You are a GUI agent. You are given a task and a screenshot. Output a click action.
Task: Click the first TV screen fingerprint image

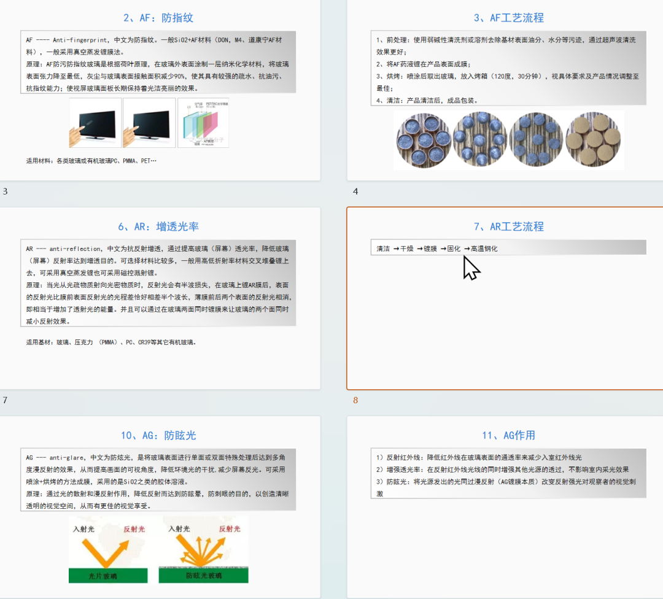pos(95,123)
